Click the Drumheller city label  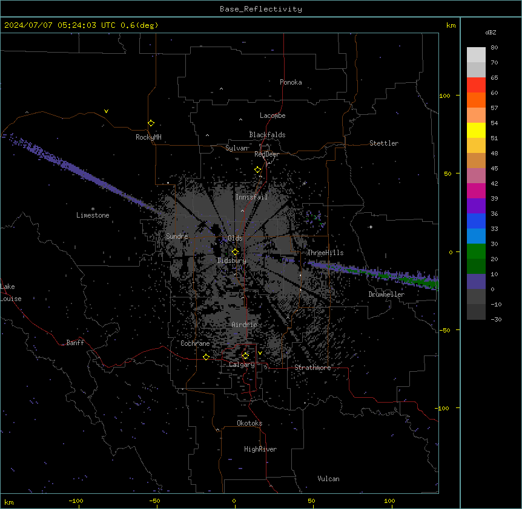pyautogui.click(x=386, y=294)
